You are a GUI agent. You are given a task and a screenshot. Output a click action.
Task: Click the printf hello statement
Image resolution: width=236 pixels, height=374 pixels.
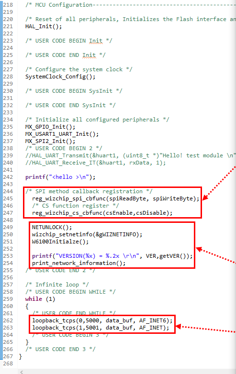tap(60, 177)
